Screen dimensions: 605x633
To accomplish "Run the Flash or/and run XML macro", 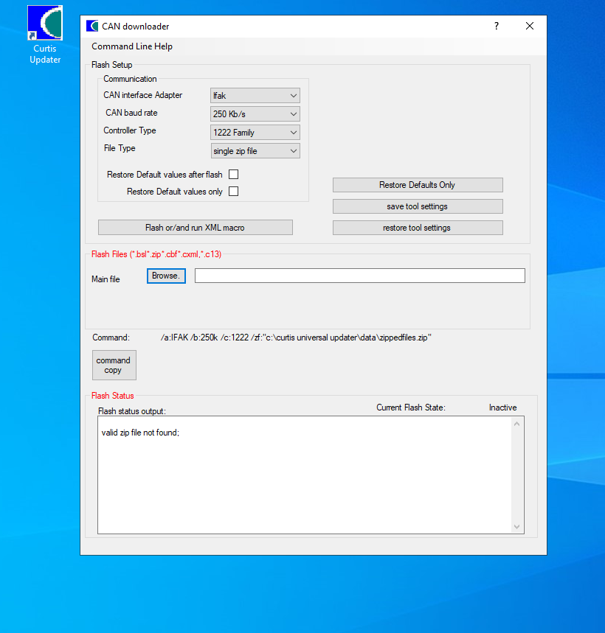I will coord(195,227).
